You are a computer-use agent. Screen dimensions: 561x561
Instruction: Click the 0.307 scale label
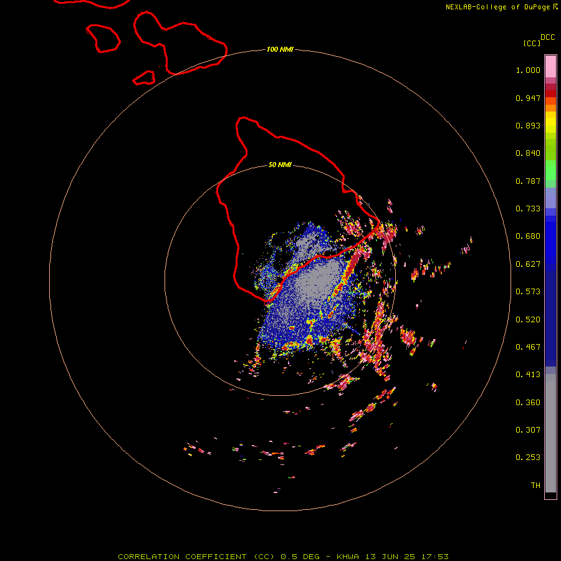tap(528, 430)
